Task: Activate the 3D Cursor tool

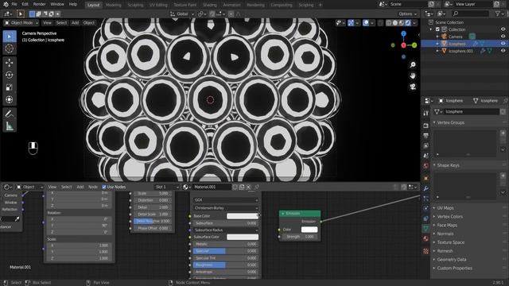Action: pos(10,48)
